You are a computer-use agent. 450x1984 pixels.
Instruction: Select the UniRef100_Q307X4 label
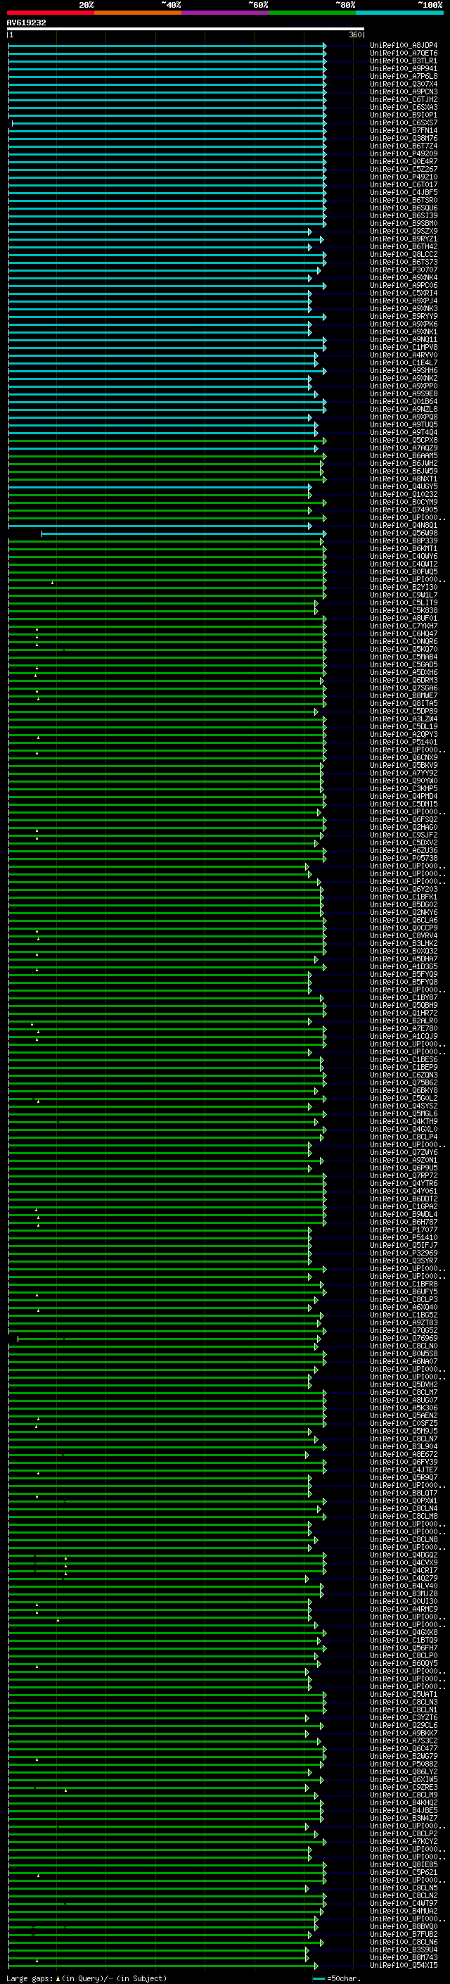404,84
